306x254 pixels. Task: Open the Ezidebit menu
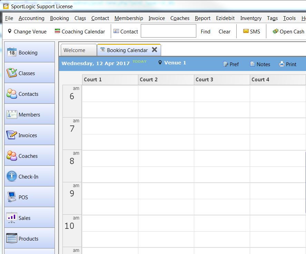(225, 18)
